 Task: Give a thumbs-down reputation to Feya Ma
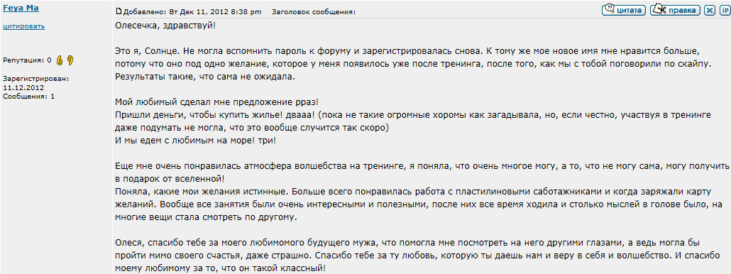pyautogui.click(x=70, y=60)
